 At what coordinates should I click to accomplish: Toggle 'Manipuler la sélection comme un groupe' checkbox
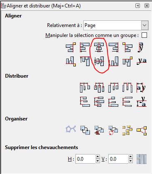(144, 35)
